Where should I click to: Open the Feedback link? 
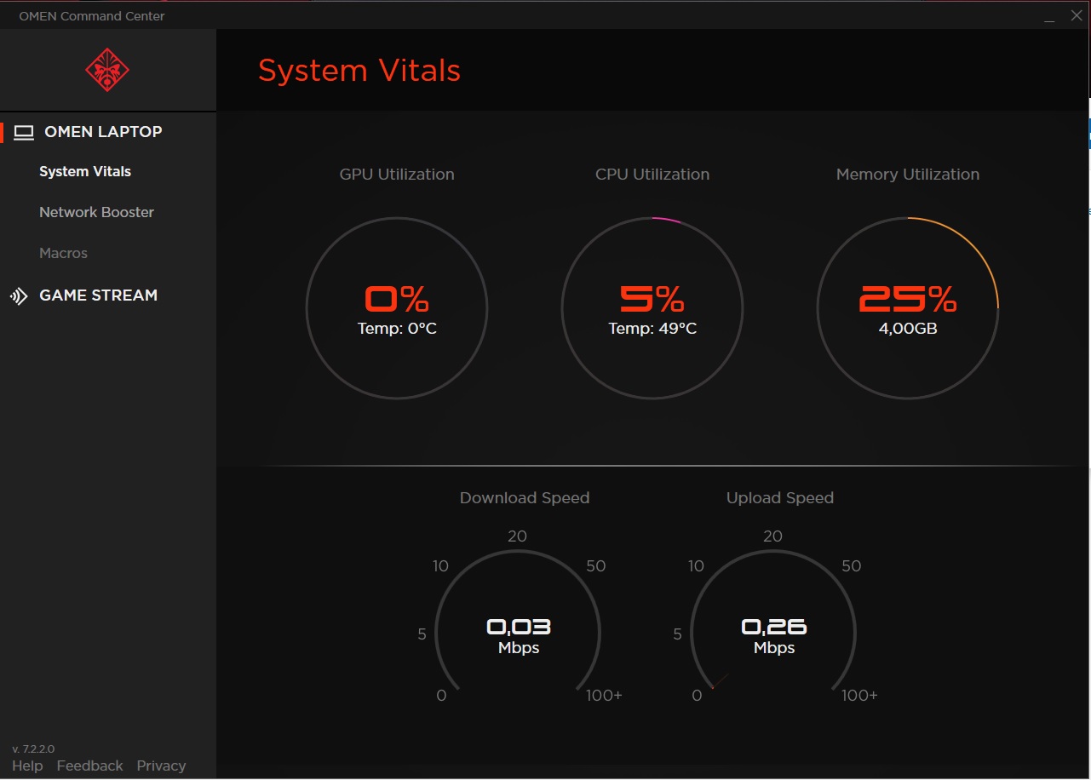point(89,766)
